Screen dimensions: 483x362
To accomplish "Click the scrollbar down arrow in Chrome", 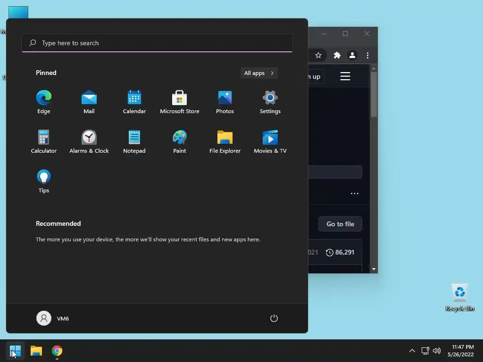I will tap(374, 269).
